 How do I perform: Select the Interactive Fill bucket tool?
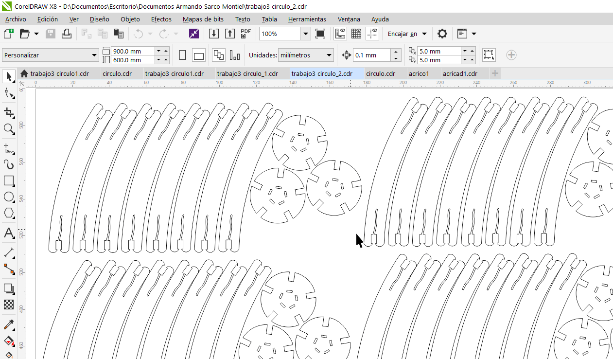pyautogui.click(x=9, y=341)
